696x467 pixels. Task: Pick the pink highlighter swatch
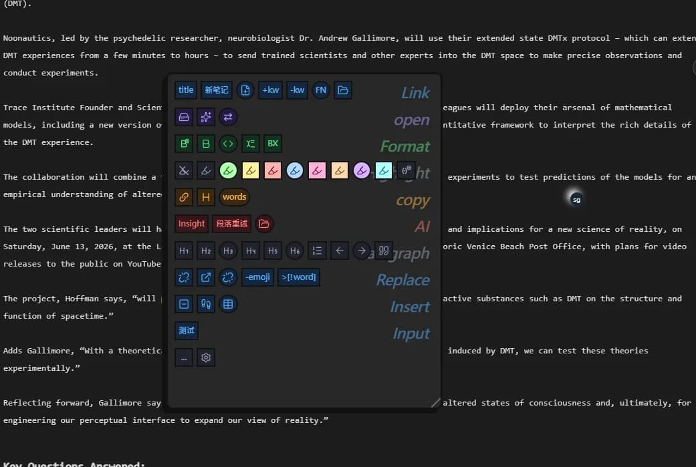[x=317, y=170]
